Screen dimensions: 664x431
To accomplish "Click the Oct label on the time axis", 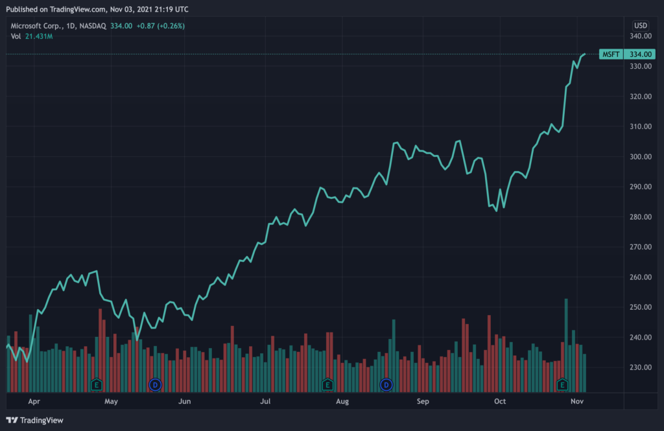I will [x=500, y=401].
